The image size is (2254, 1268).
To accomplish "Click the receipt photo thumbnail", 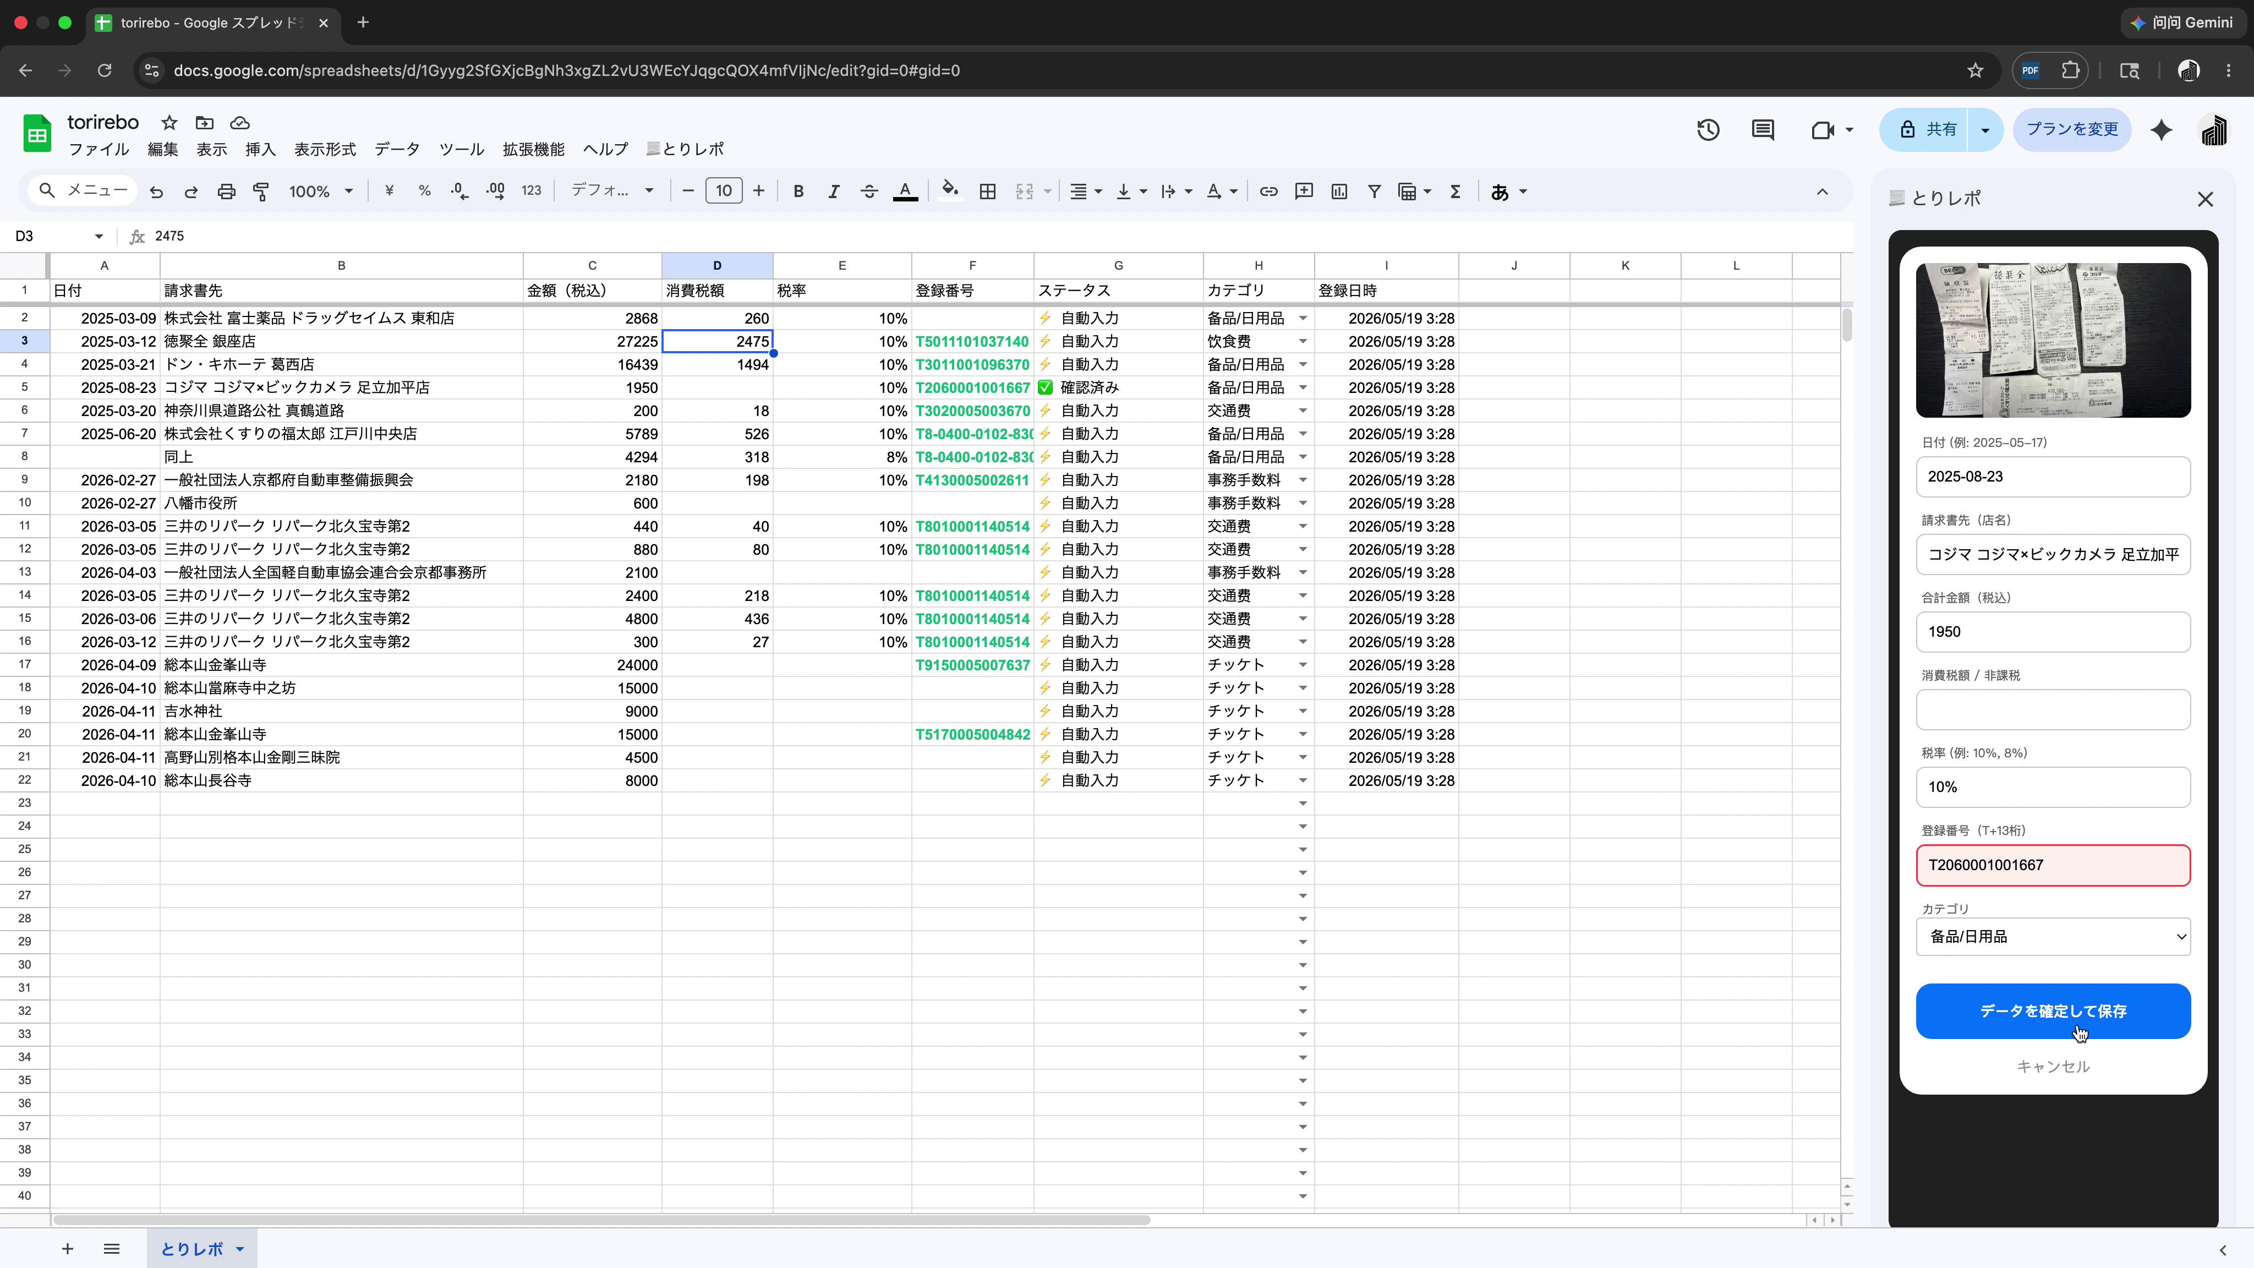I will pos(2053,341).
